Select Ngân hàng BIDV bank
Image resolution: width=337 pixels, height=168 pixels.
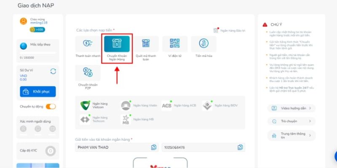(220, 105)
